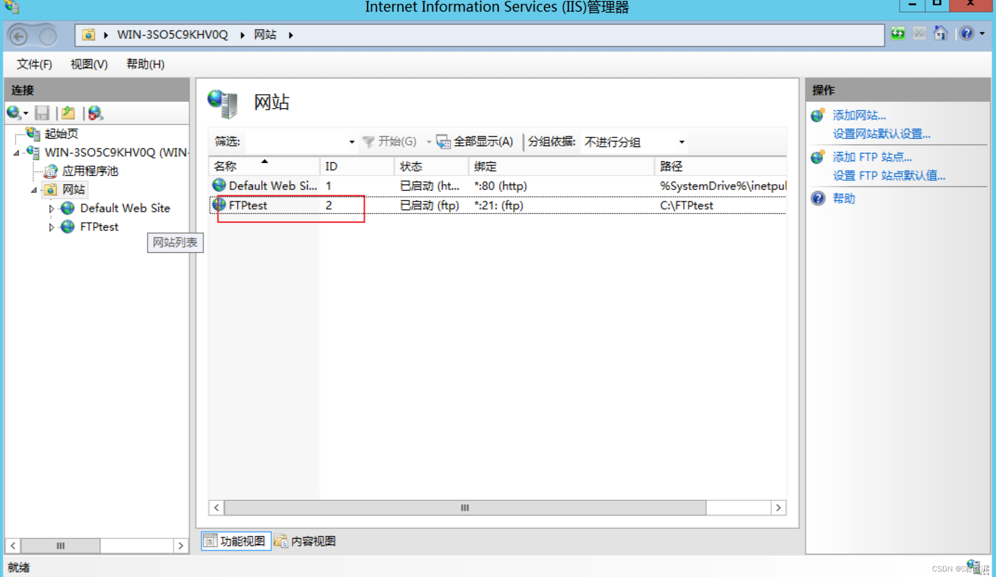Select 应用程序池 in the tree

tap(90, 171)
